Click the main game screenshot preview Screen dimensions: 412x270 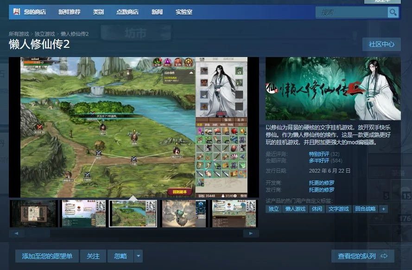(134, 127)
